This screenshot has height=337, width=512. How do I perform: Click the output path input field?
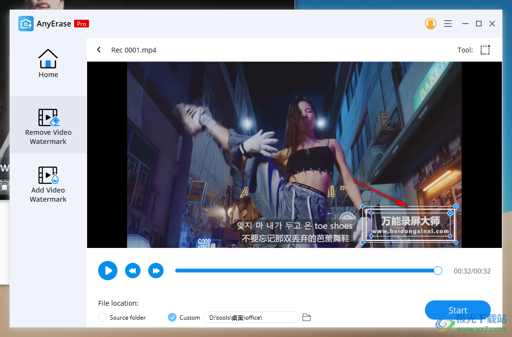tap(250, 317)
